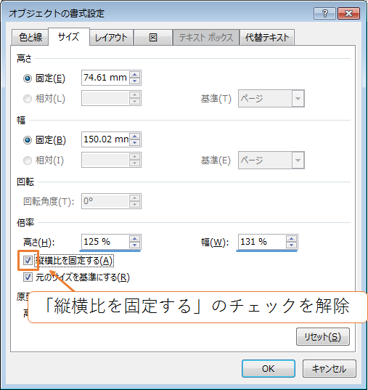Viewport: 368px width, 390px height.
Task: Click the help question mark button
Action: click(324, 13)
